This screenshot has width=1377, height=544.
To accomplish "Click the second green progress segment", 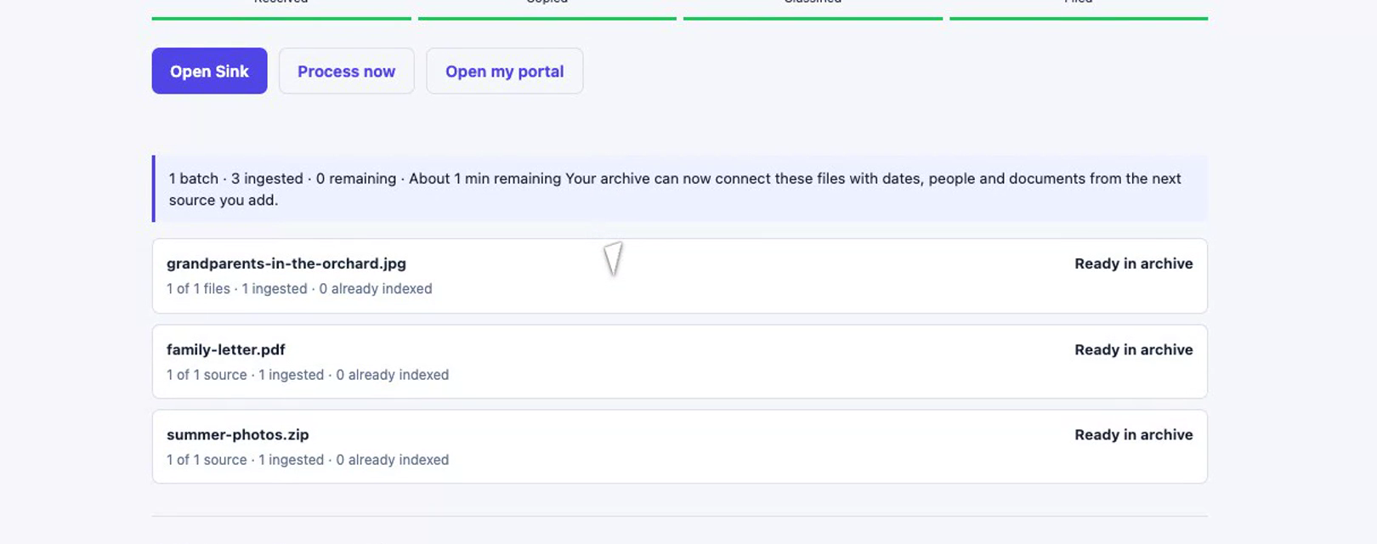I will click(547, 18).
